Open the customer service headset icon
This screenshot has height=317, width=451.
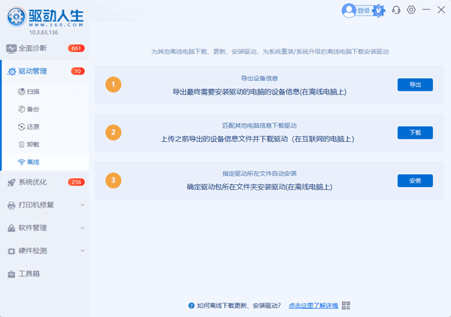(396, 10)
